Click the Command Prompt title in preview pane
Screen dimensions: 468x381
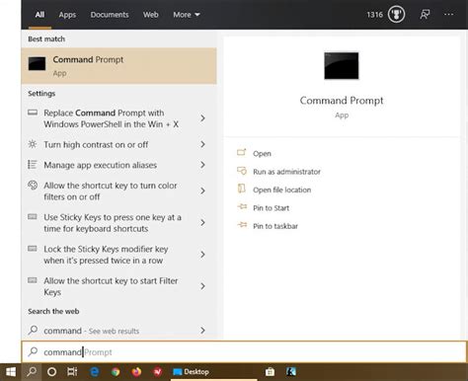(x=342, y=101)
